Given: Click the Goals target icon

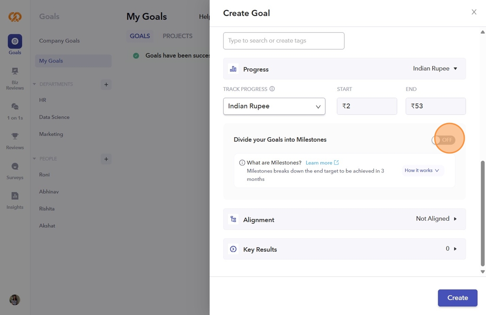Looking at the screenshot, I should coord(15,42).
